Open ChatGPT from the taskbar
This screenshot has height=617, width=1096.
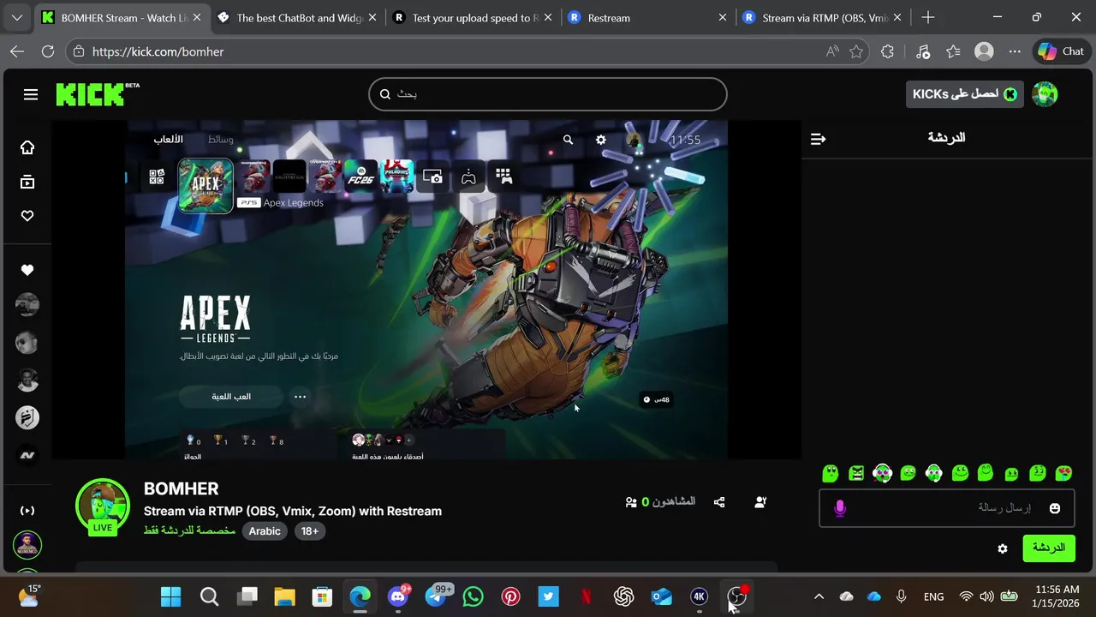tap(623, 596)
